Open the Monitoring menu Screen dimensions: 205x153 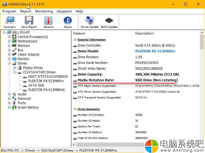tap(44, 11)
